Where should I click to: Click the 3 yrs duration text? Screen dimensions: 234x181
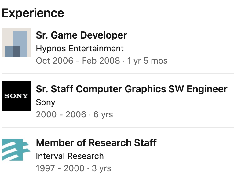click(101, 168)
